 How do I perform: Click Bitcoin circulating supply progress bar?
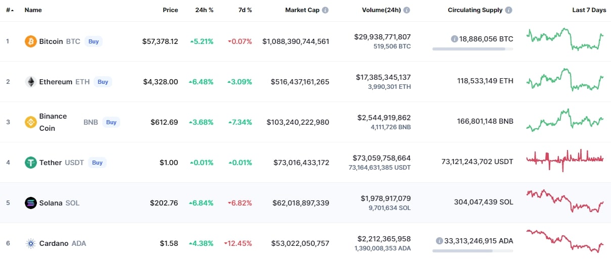(472, 49)
